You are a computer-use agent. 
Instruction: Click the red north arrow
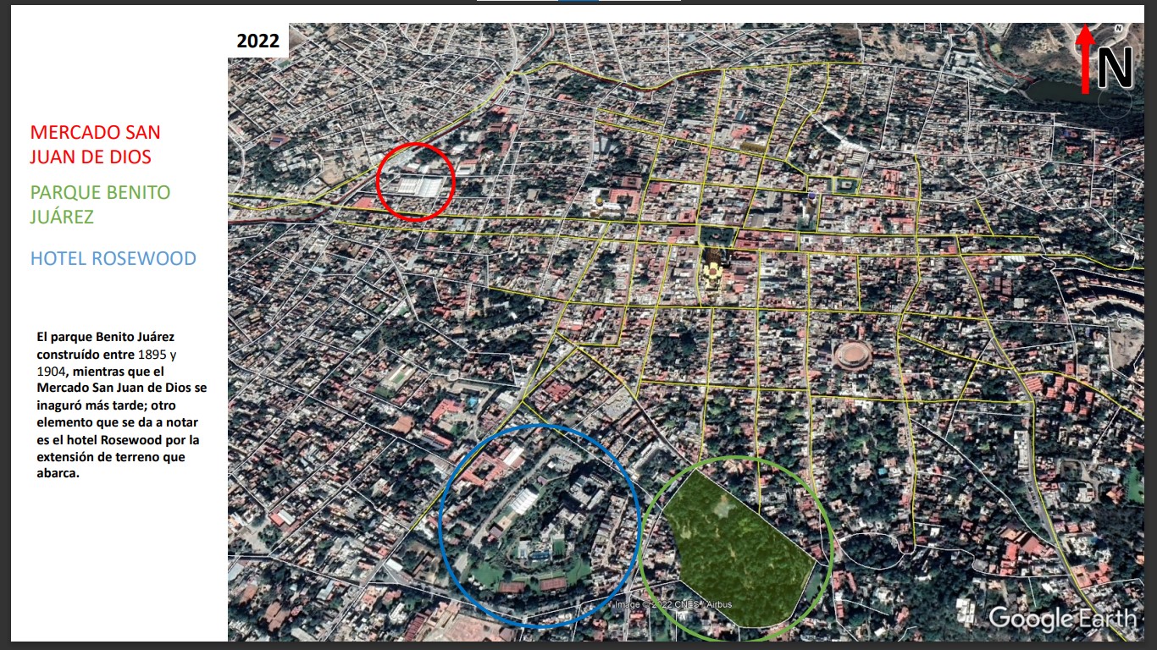click(x=1085, y=59)
